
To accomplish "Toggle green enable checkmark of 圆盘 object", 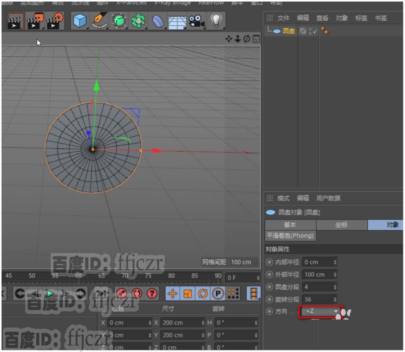I will pyautogui.click(x=315, y=32).
